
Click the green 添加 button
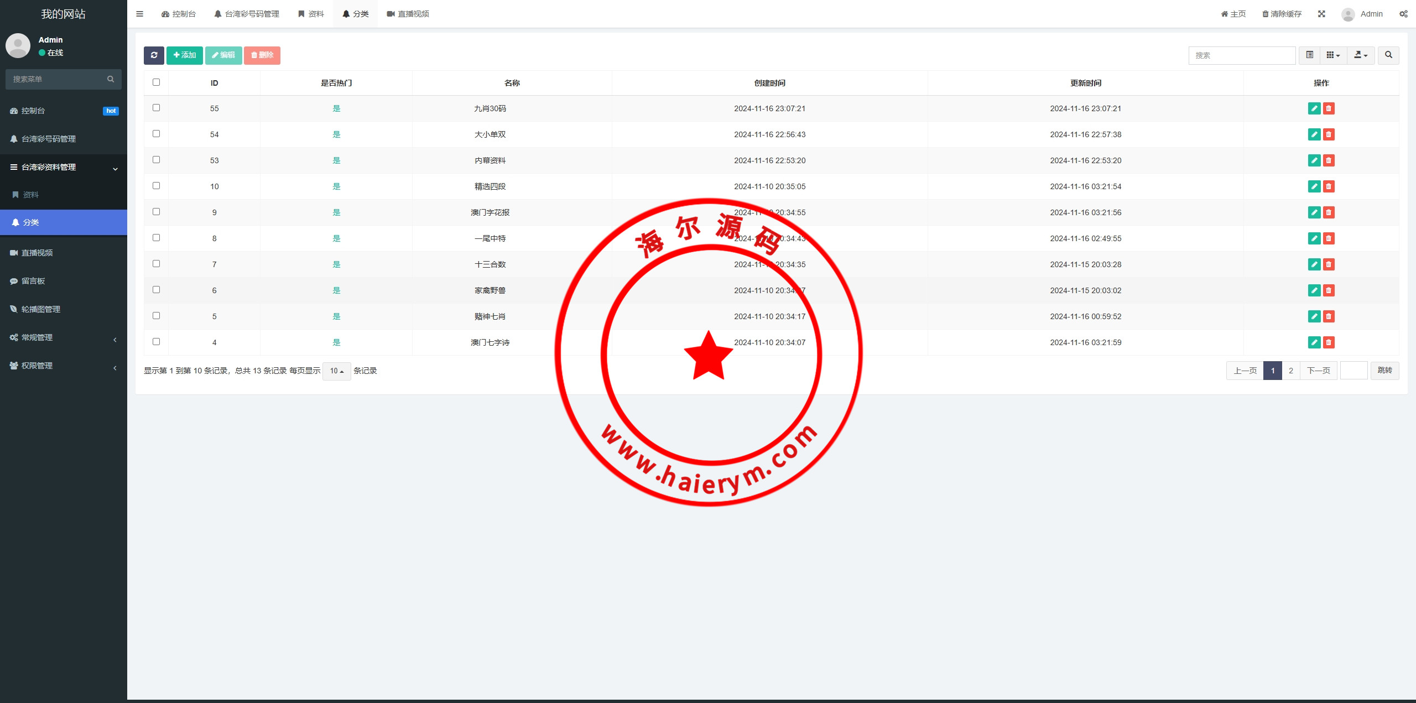(x=185, y=55)
